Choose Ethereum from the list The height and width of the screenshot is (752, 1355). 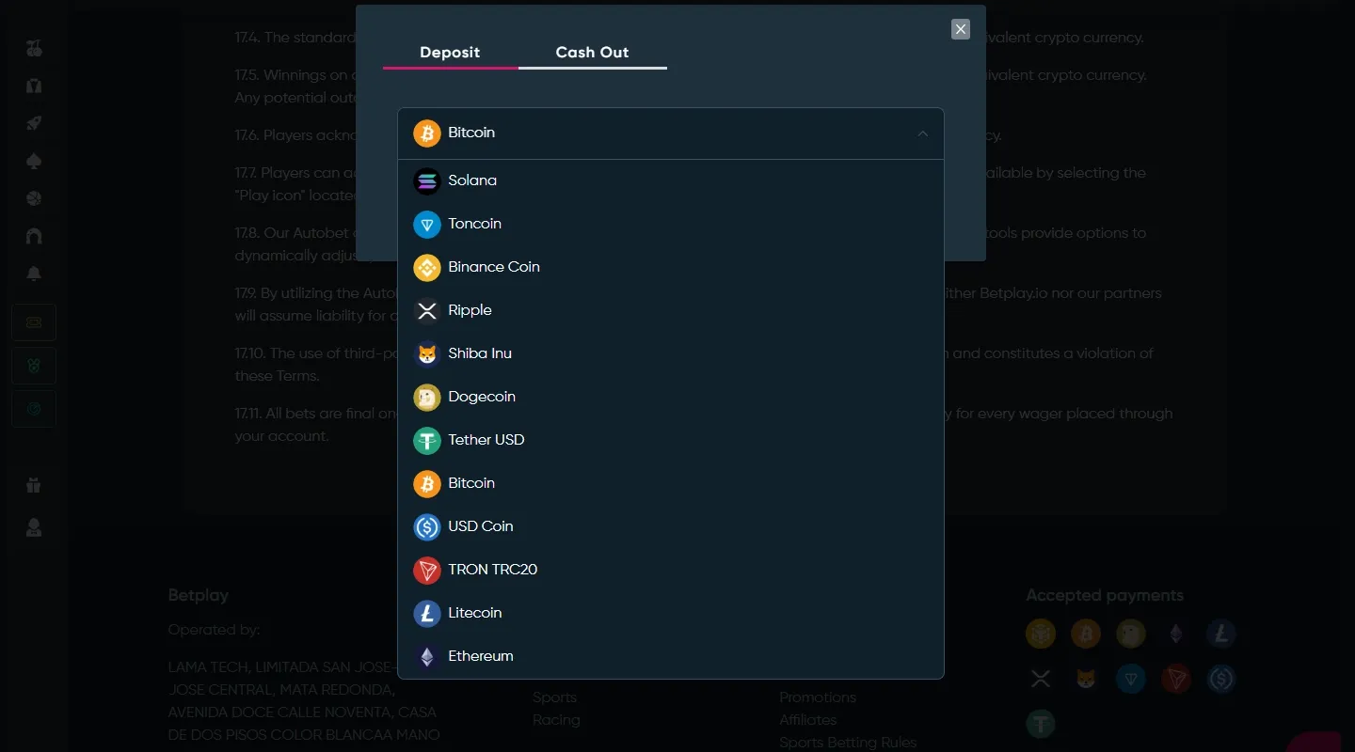671,656
